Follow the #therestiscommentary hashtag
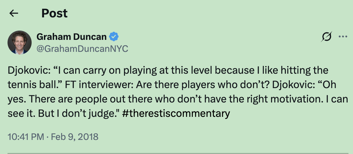Image resolution: width=353 pixels, height=154 pixels. (x=176, y=114)
